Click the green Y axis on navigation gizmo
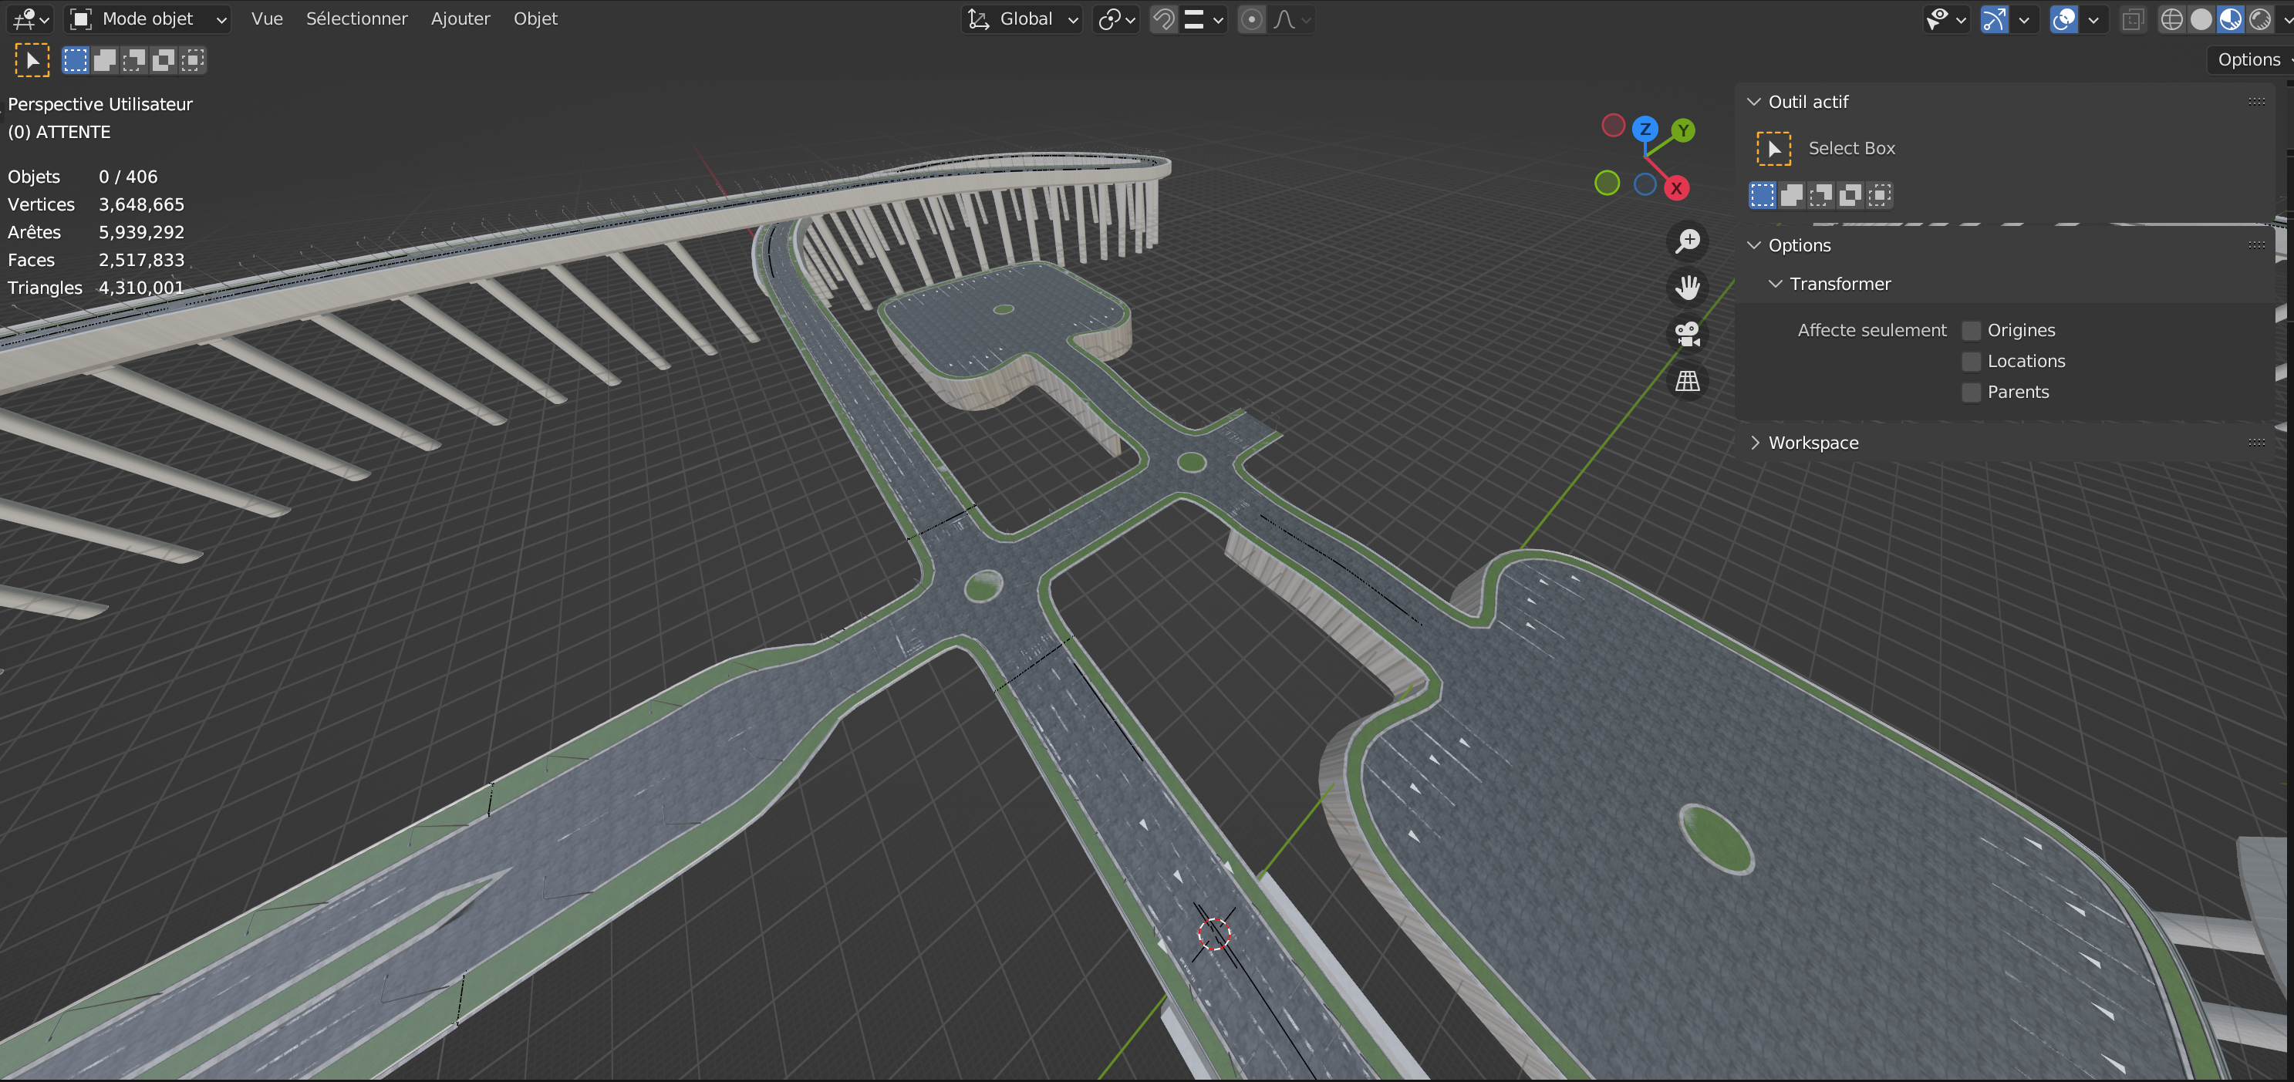Viewport: 2294px width, 1082px height. click(x=1682, y=131)
